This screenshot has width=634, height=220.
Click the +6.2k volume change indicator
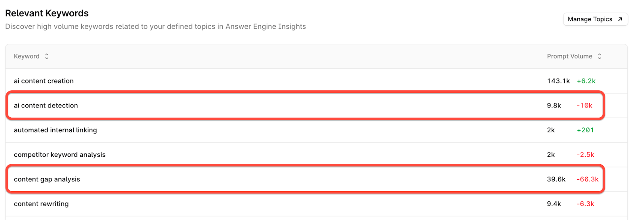[586, 81]
